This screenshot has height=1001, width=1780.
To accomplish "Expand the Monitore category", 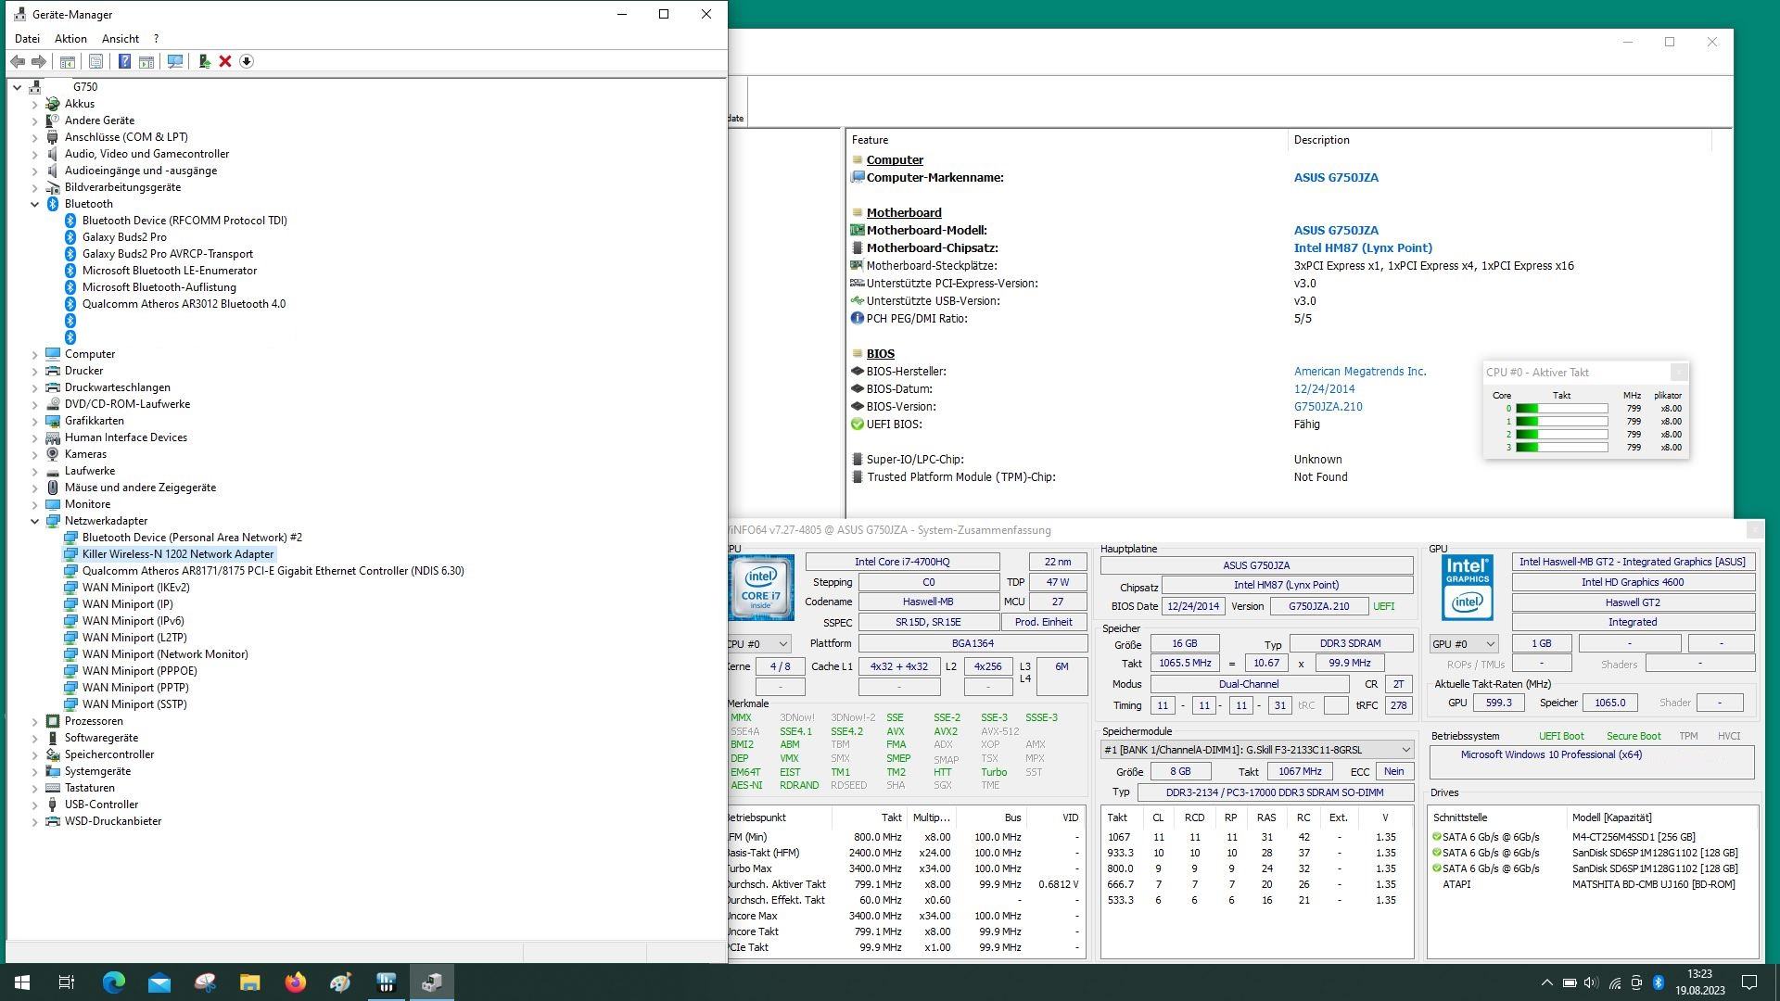I will [35, 504].
